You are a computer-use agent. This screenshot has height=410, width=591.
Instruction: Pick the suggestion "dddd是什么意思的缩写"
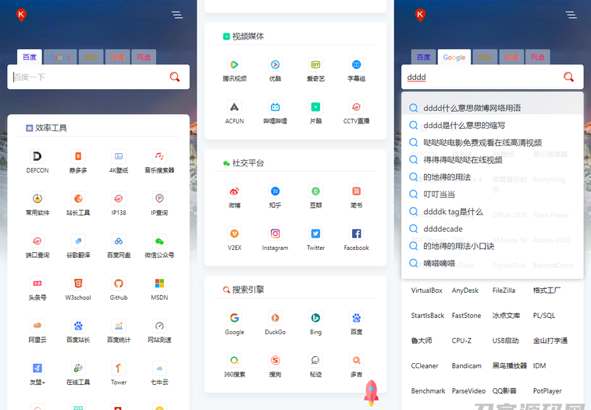(464, 125)
